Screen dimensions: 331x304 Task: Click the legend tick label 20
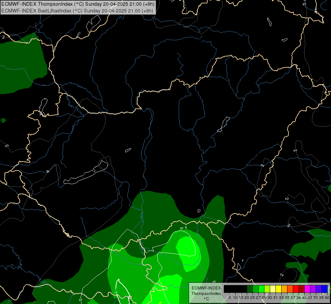click(x=247, y=298)
